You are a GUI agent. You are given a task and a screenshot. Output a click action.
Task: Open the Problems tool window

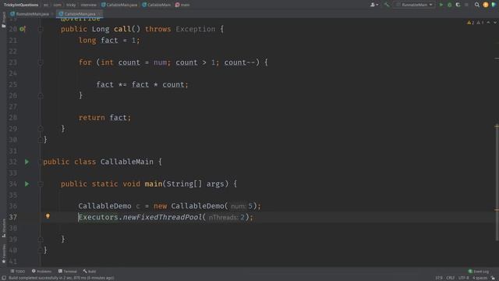pos(41,271)
